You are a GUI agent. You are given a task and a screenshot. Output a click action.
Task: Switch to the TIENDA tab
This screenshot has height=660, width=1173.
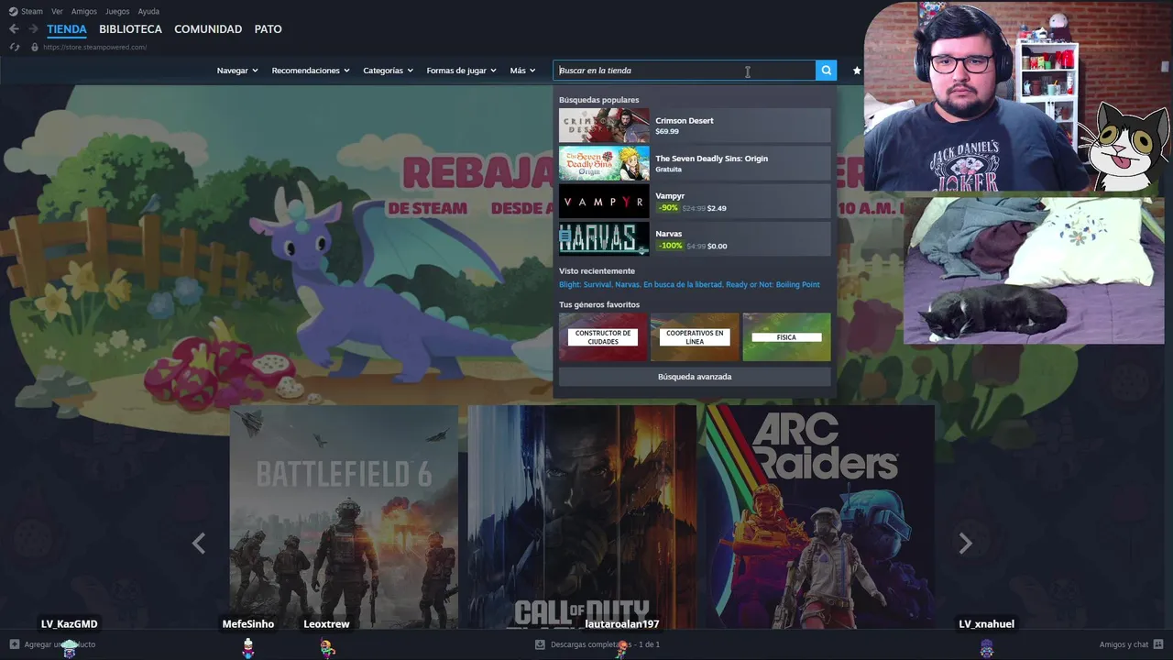[67, 29]
